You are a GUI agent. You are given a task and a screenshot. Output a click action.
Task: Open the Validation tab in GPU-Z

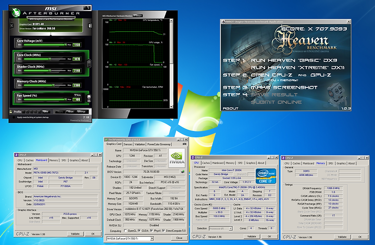pyautogui.click(x=140, y=144)
